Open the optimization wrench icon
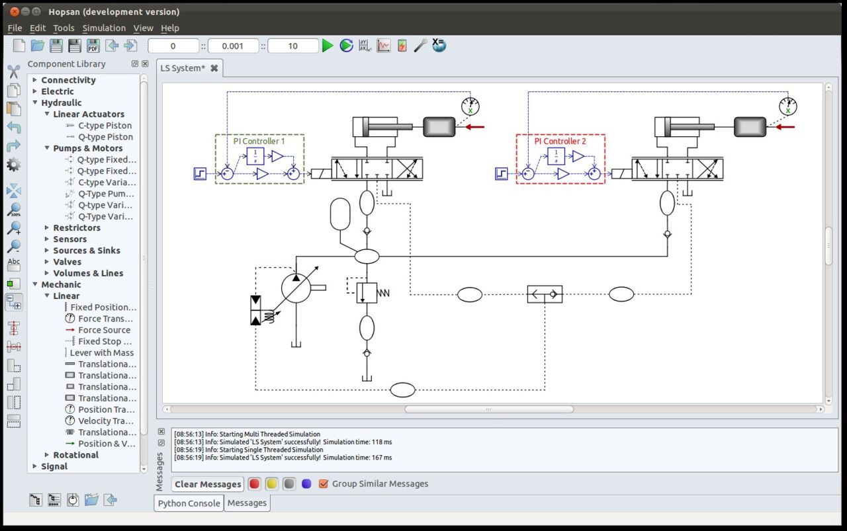The height and width of the screenshot is (531, 847). pos(420,46)
